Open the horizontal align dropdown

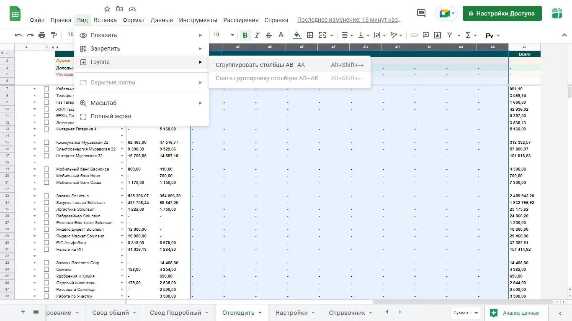[x=347, y=35]
